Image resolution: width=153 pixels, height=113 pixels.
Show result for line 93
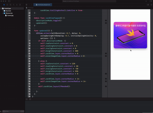coord(106,81)
